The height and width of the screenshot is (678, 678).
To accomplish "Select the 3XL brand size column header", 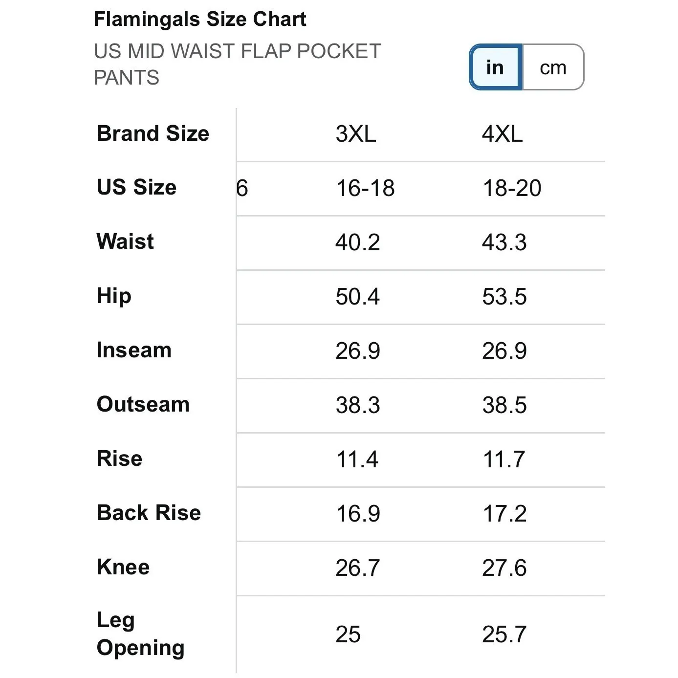I will 356,134.
